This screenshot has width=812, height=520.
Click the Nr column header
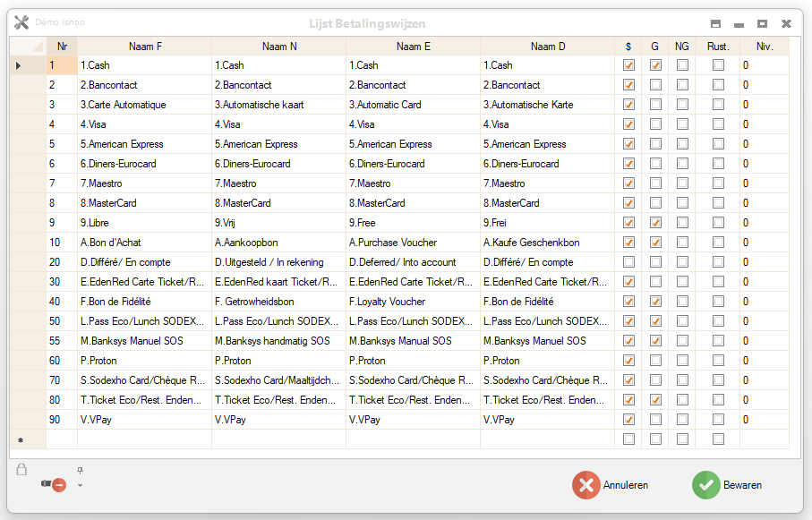tap(62, 47)
